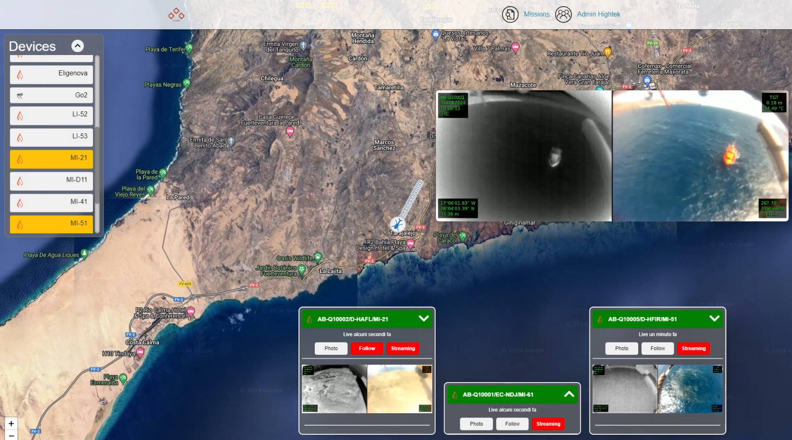Toggle Streaming on the MI-21 card
The image size is (792, 440).
pyautogui.click(x=403, y=349)
